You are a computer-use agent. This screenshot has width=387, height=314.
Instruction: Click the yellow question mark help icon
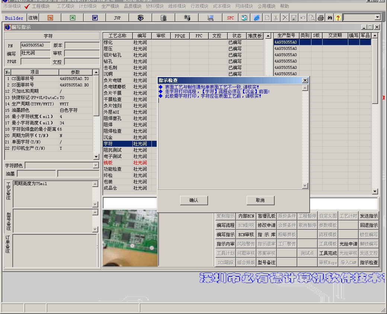click(x=338, y=18)
